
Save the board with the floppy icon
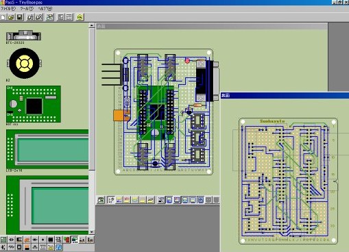pyautogui.click(x=20, y=17)
